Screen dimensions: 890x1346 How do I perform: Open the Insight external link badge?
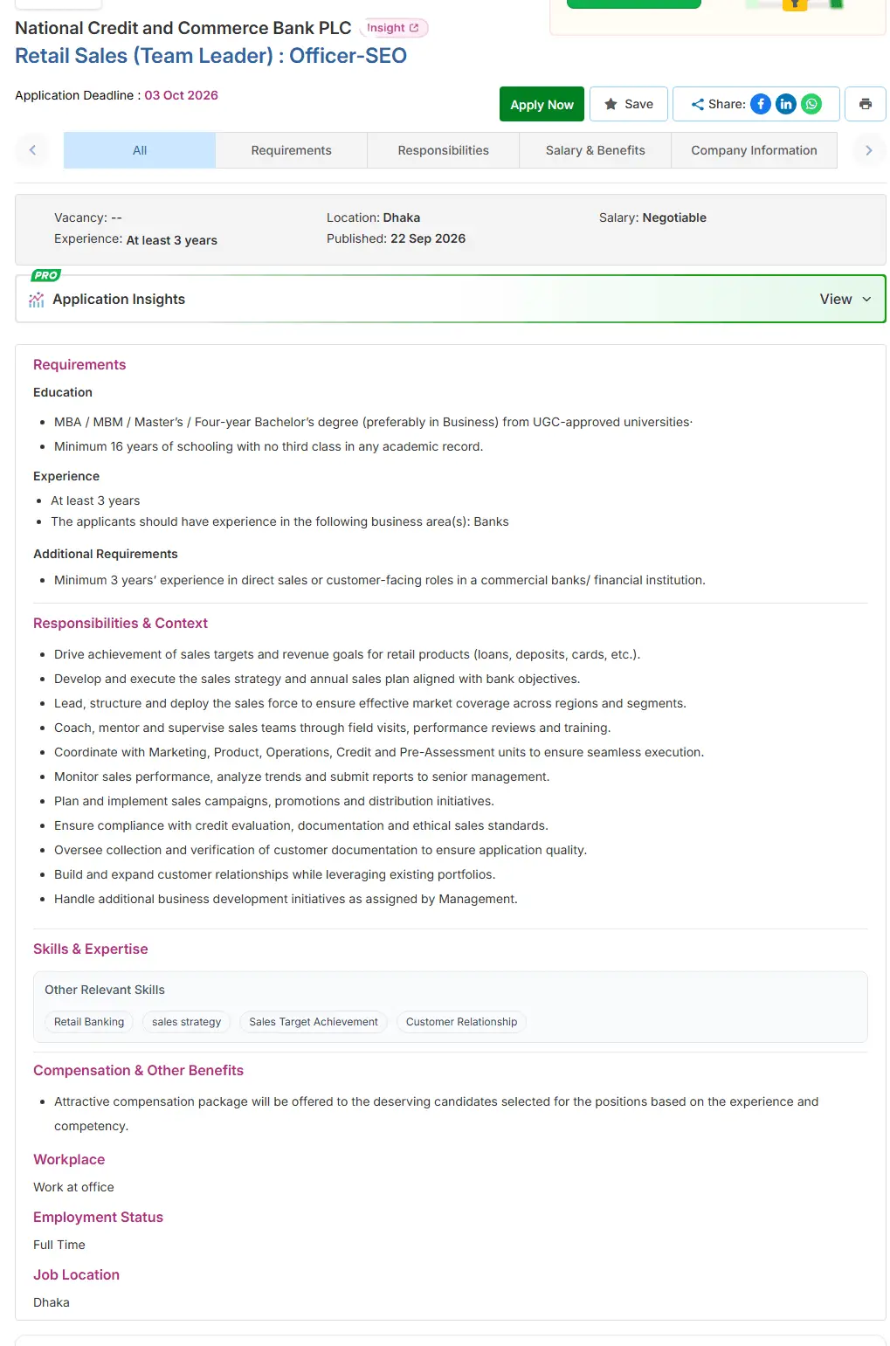[x=393, y=28]
